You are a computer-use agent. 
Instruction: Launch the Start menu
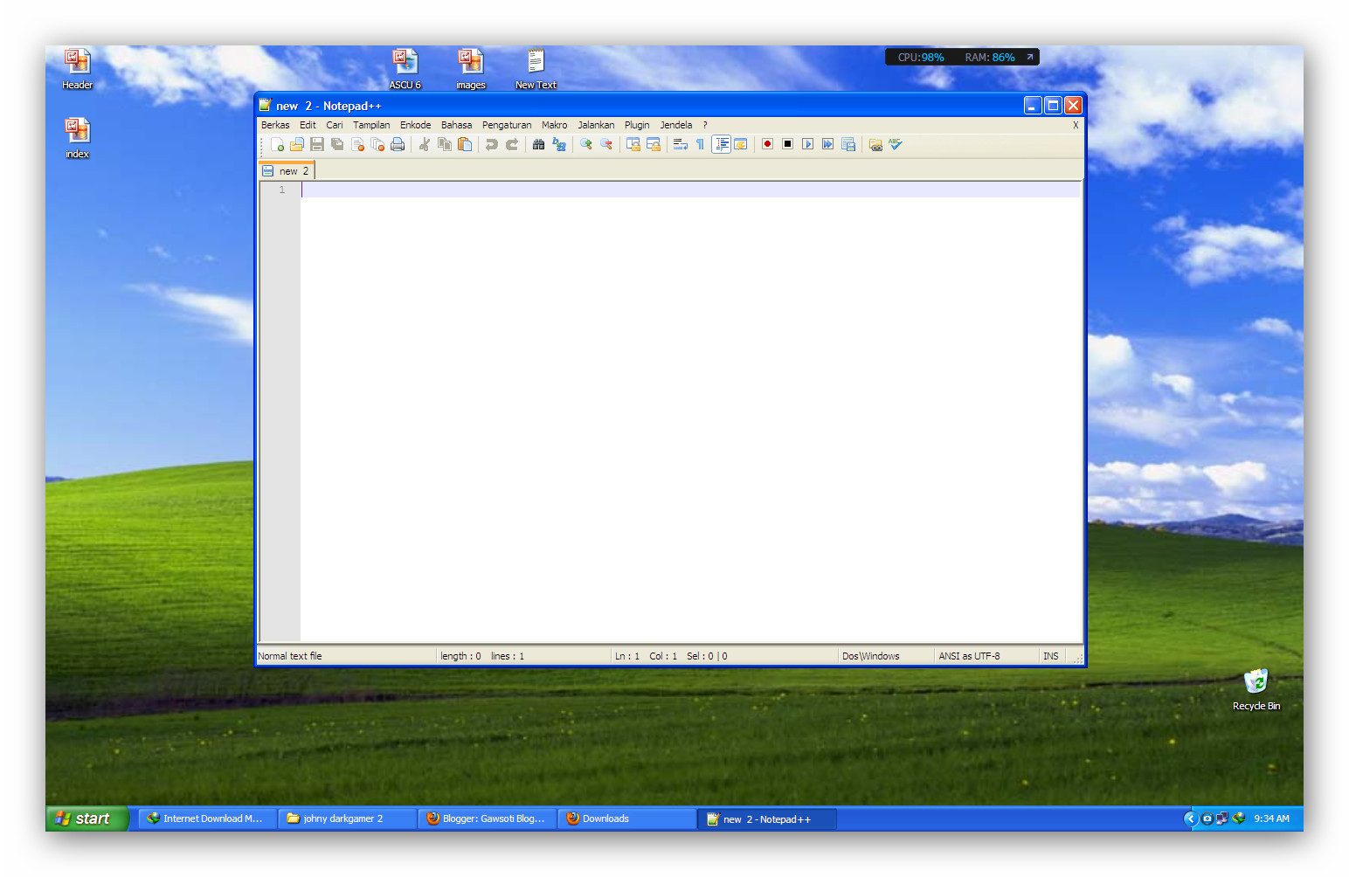pyautogui.click(x=86, y=818)
